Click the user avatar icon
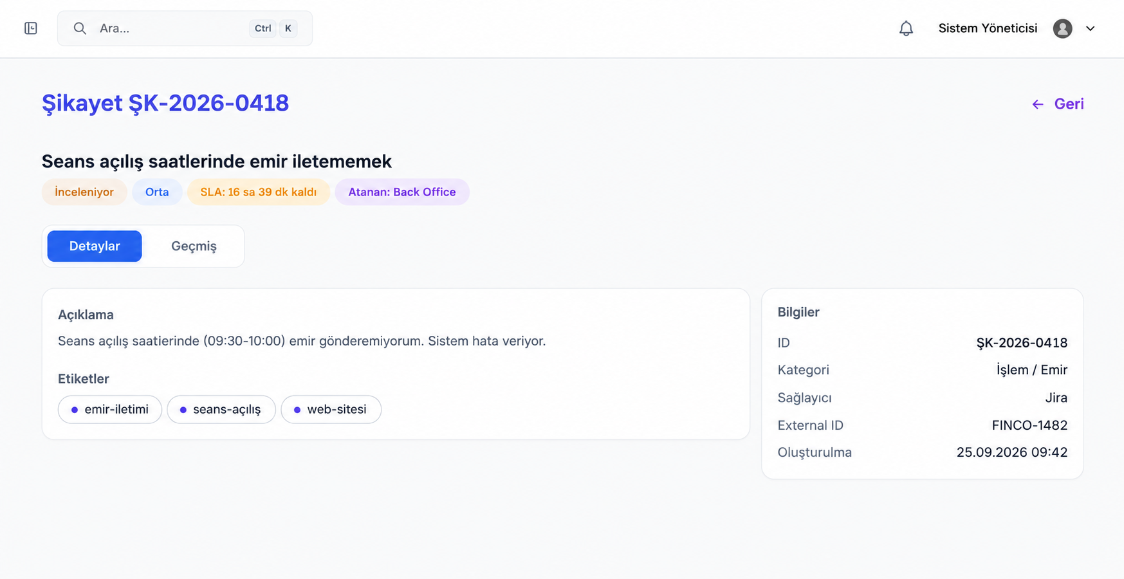 tap(1062, 28)
